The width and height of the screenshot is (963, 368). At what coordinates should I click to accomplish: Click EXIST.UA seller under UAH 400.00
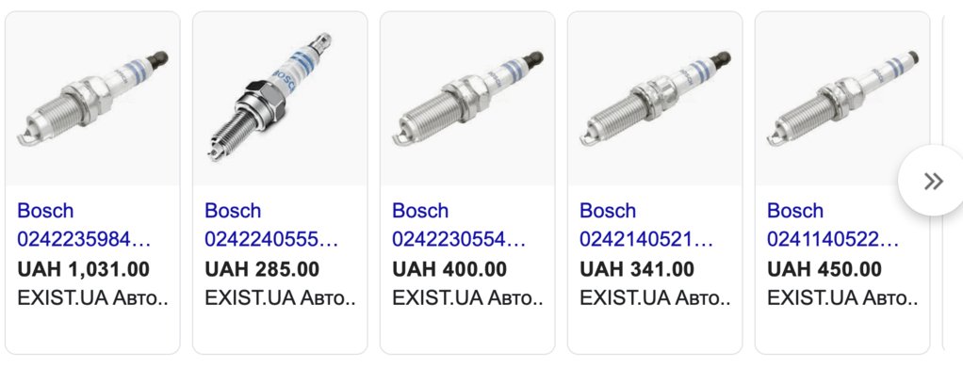pos(467,298)
